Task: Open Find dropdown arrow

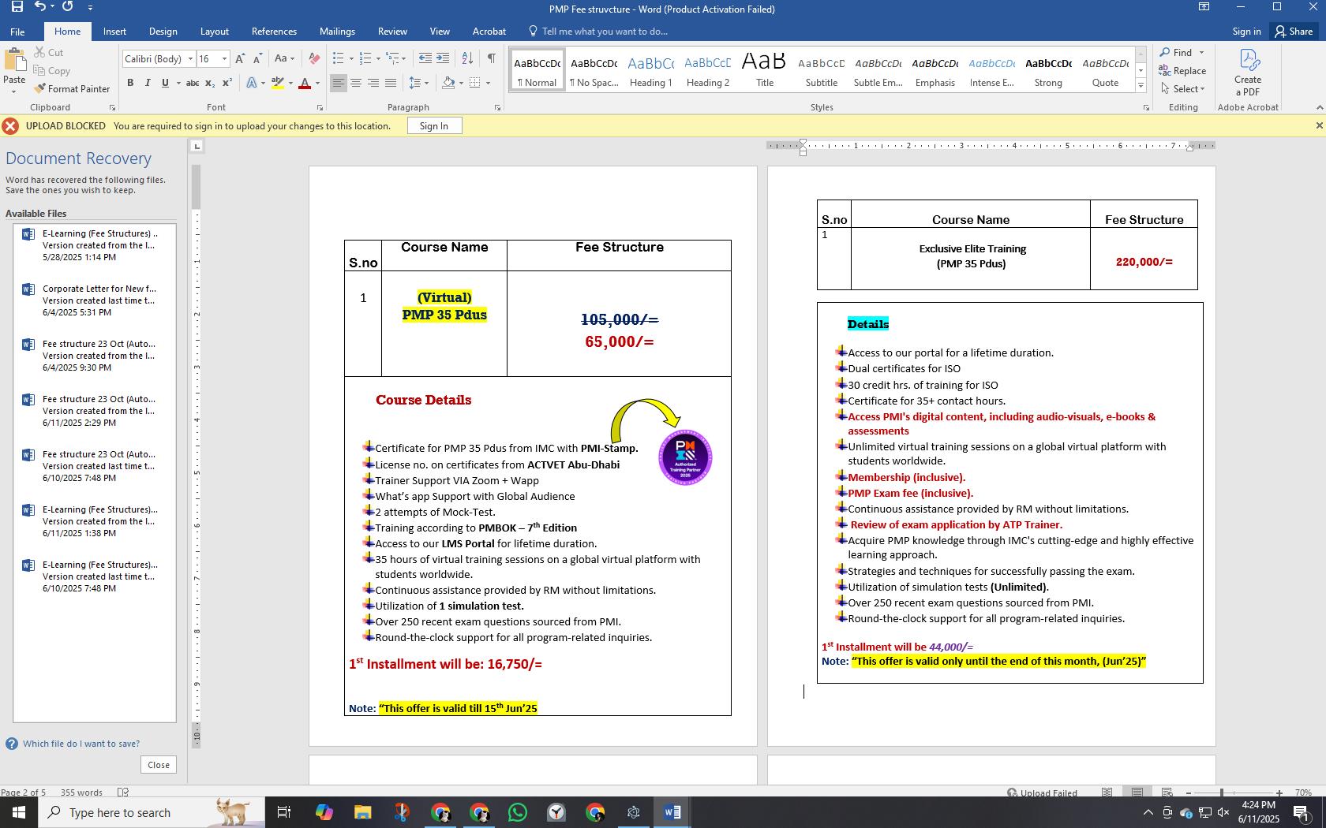Action: [1202, 53]
